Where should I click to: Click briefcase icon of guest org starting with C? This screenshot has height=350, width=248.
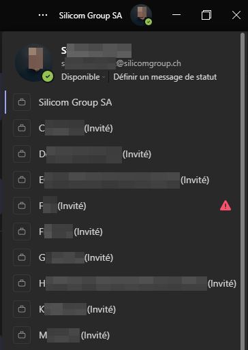(22, 128)
